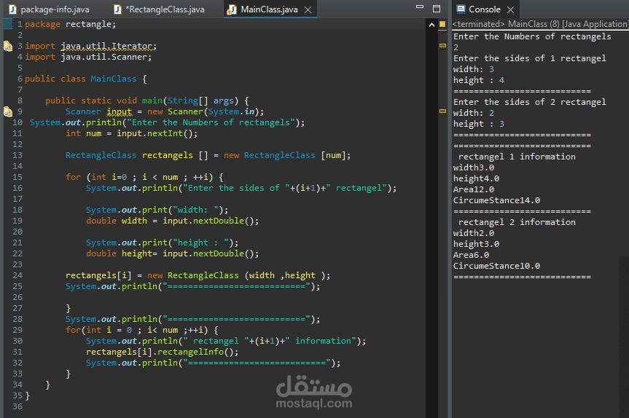Jump to the overview ruler annotation beside line 9

pos(442,111)
